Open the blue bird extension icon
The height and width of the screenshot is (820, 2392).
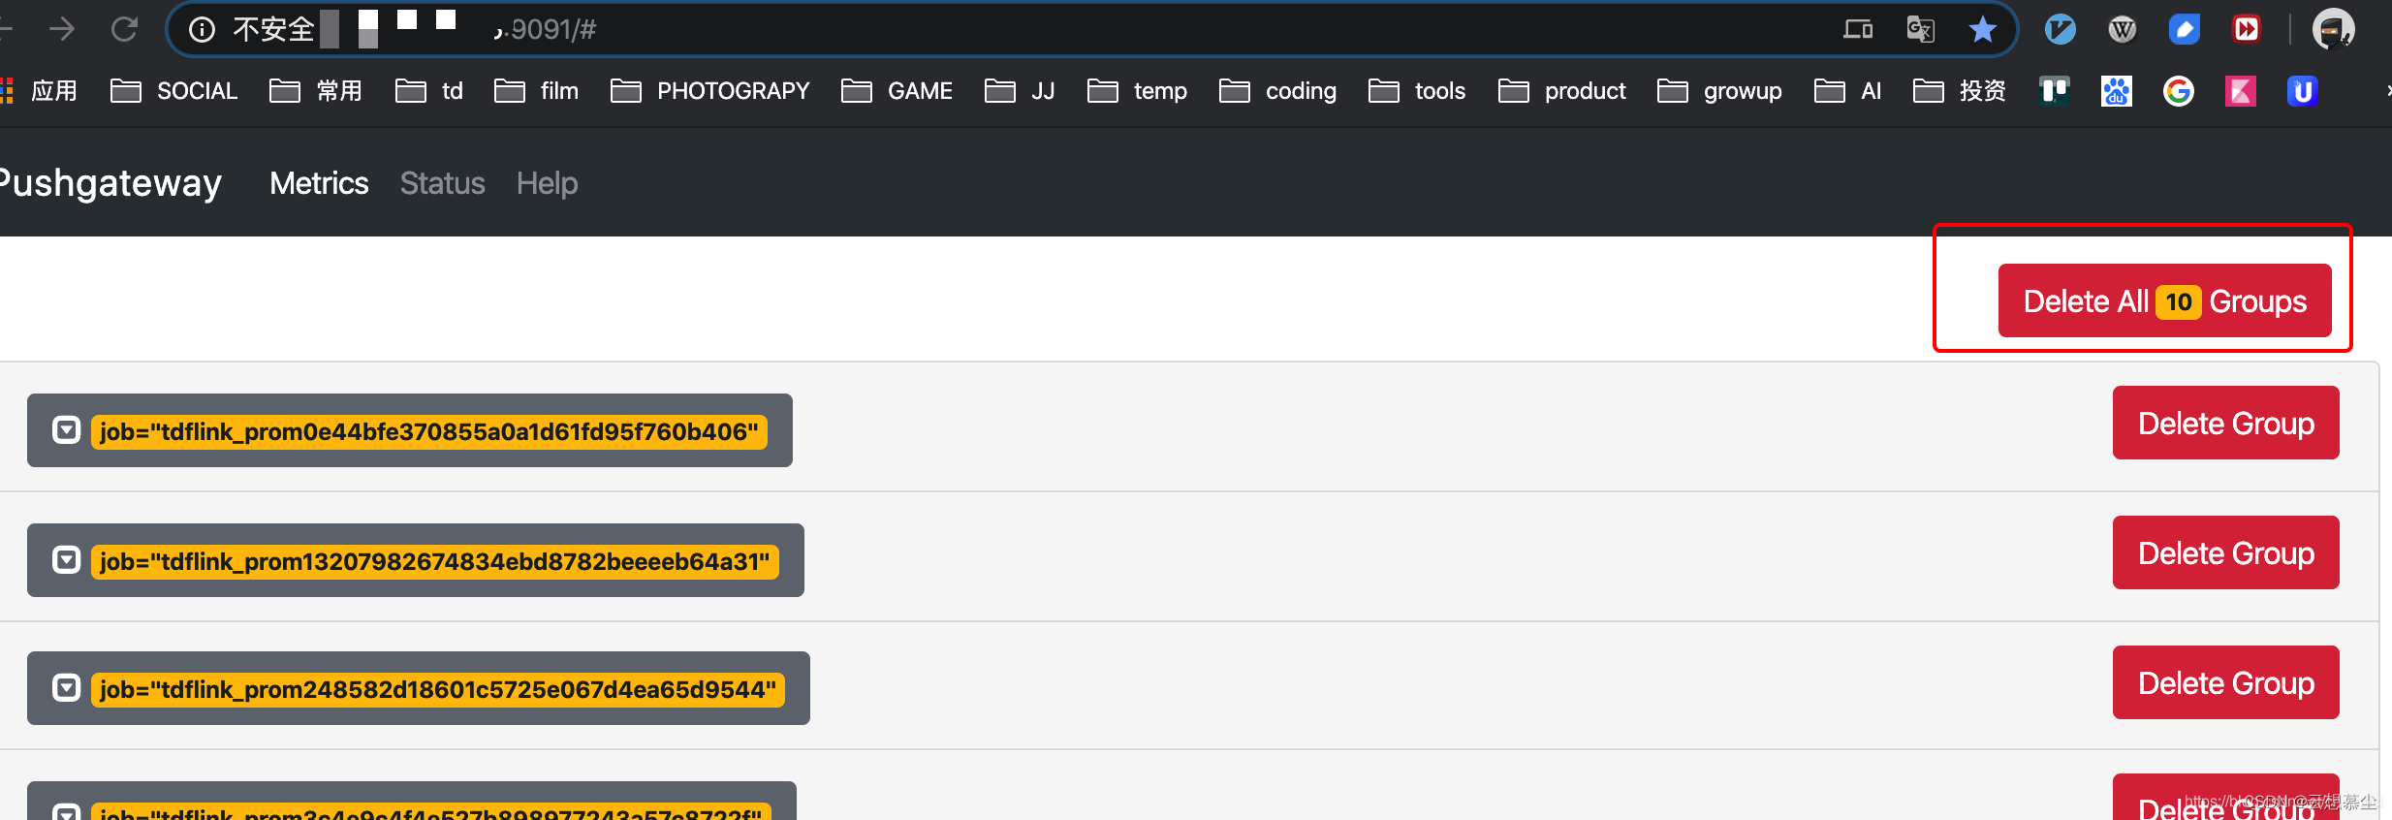click(2061, 30)
